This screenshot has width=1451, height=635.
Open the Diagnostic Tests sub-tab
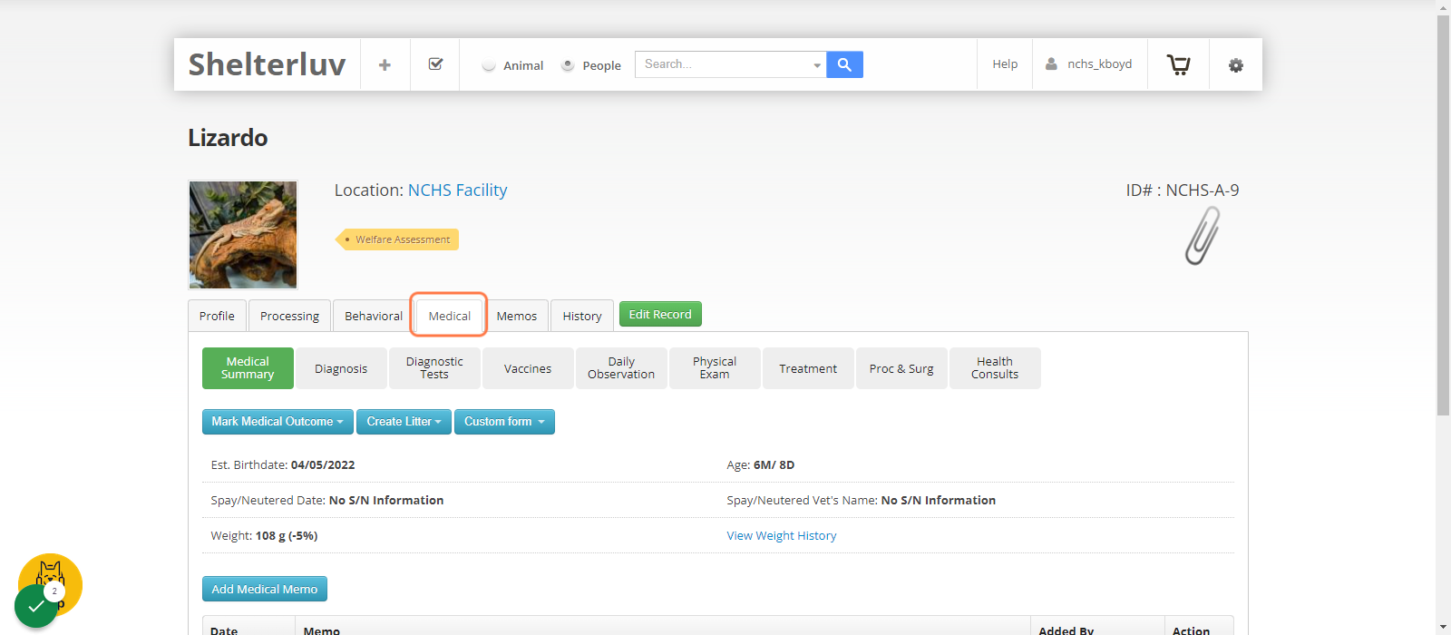coord(434,368)
